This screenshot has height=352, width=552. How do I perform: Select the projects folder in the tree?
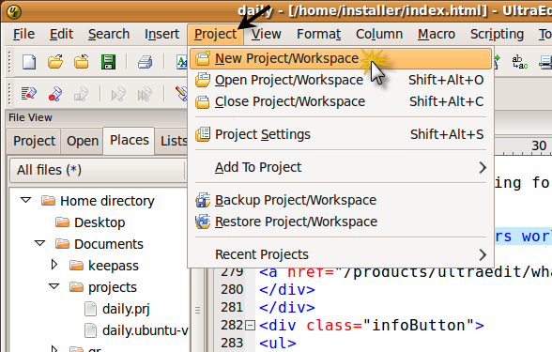pyautogui.click(x=113, y=287)
